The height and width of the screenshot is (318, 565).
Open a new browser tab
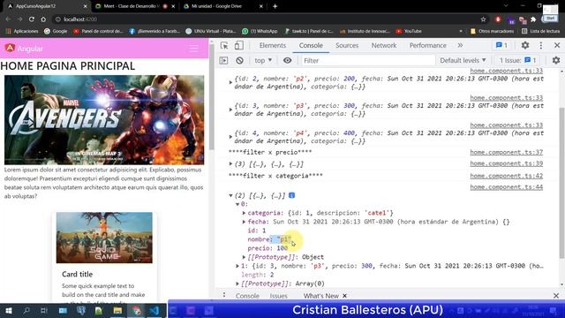[275, 6]
